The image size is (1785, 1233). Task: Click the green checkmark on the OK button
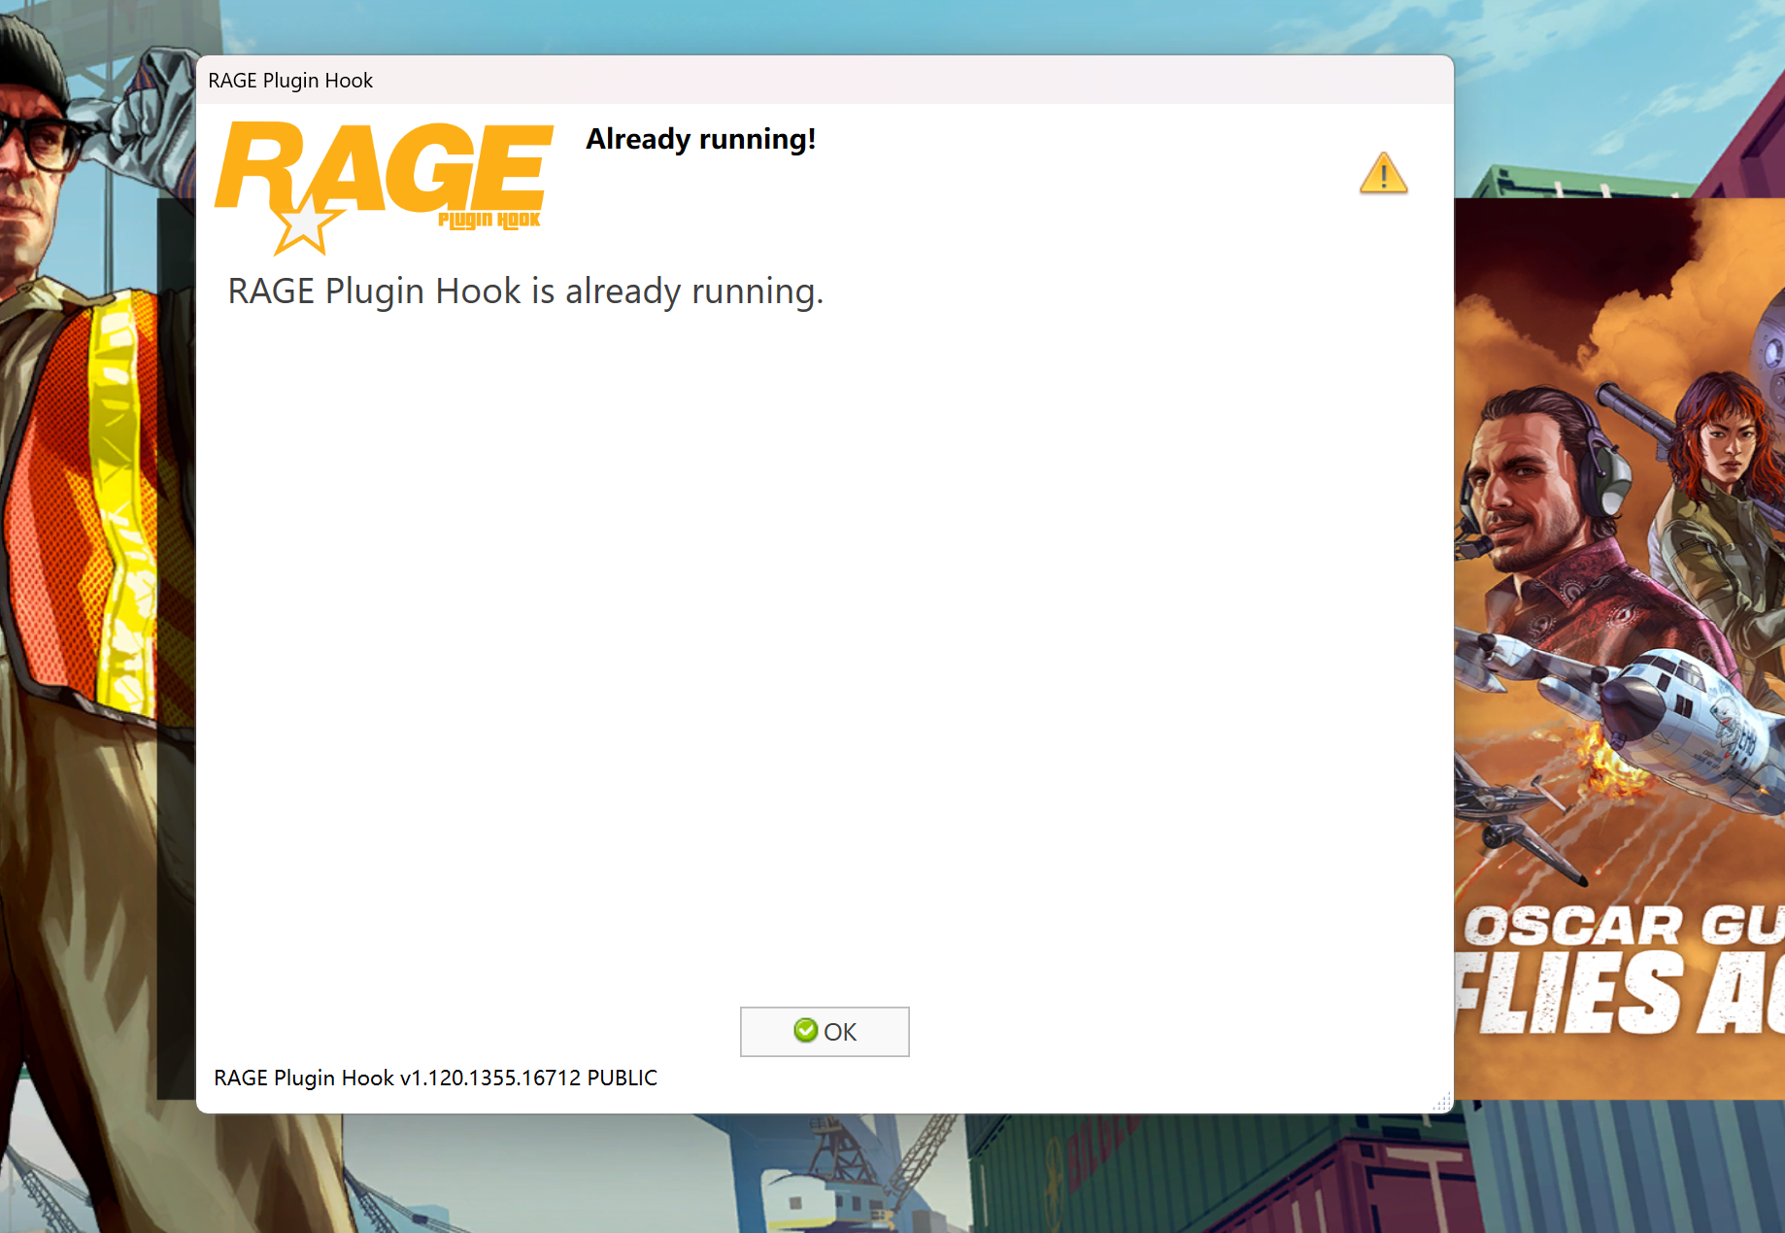[x=805, y=1031]
